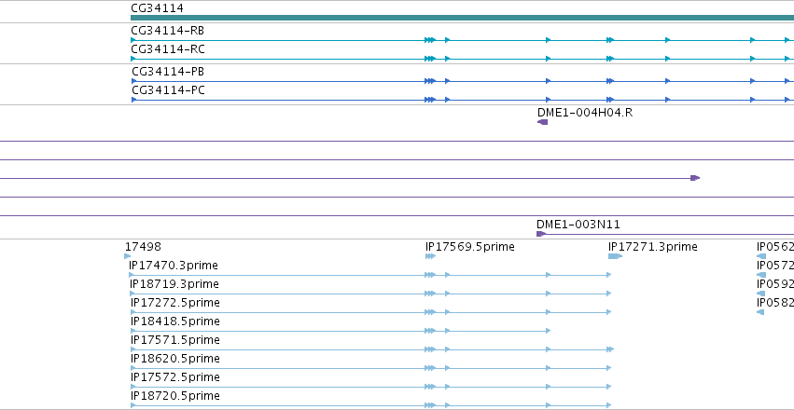Click the CG34114-RC transcript label

(x=168, y=49)
